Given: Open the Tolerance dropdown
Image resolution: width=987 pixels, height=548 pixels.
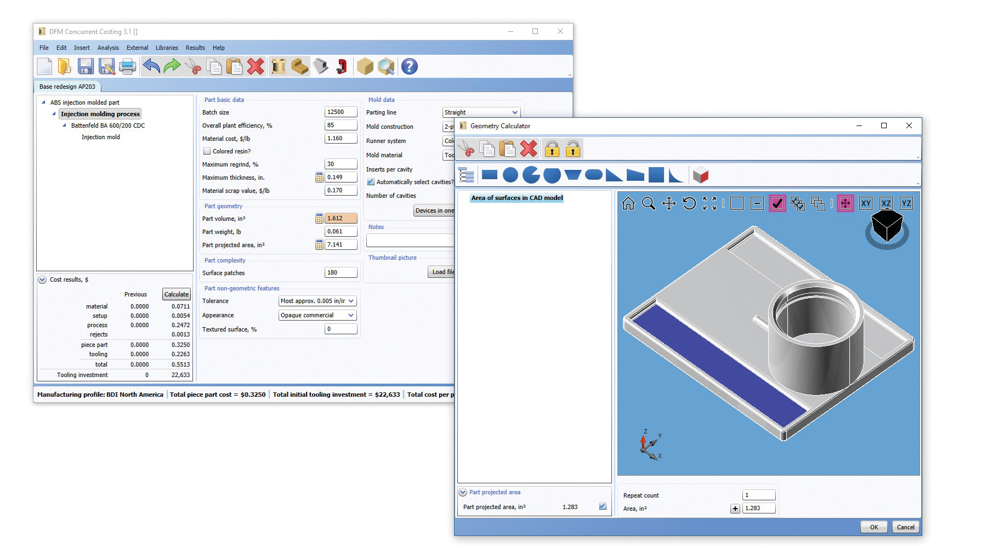Looking at the screenshot, I should [317, 301].
